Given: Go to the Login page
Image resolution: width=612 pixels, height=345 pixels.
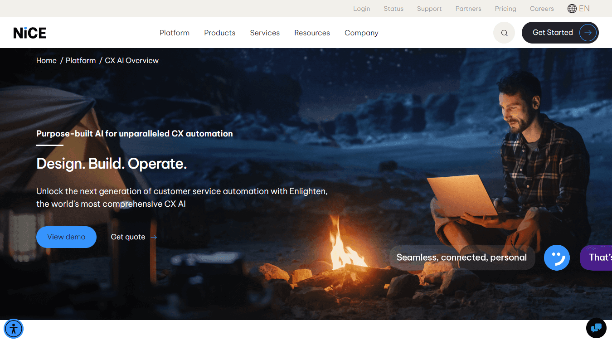Looking at the screenshot, I should click(361, 9).
